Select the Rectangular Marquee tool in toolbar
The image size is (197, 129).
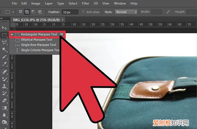tap(4, 35)
